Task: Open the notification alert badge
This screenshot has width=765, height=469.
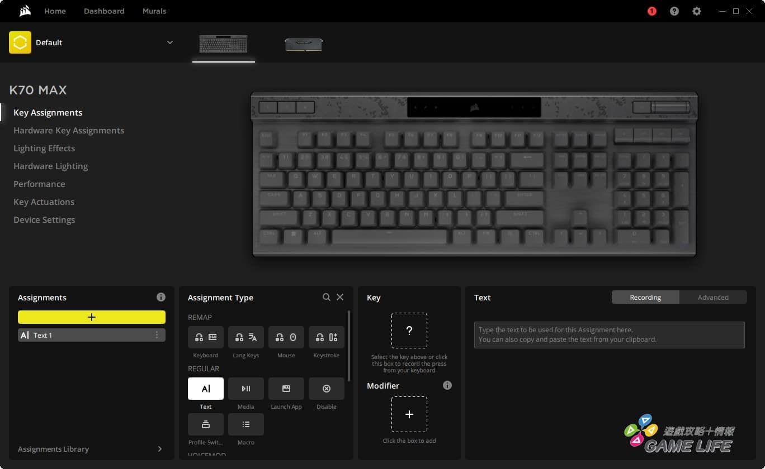Action: [x=651, y=11]
